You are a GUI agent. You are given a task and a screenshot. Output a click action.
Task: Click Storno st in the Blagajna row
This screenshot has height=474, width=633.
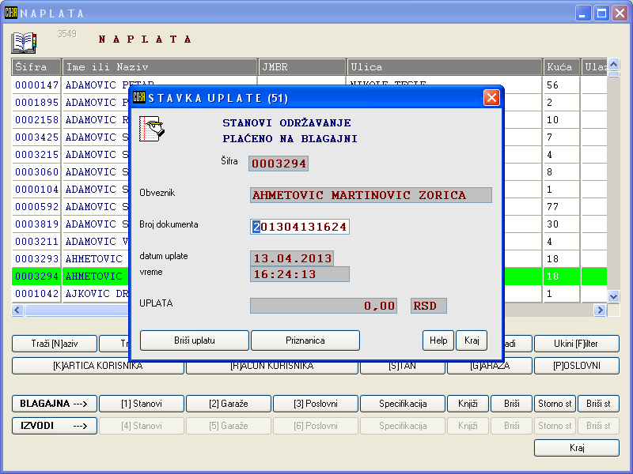(x=555, y=404)
